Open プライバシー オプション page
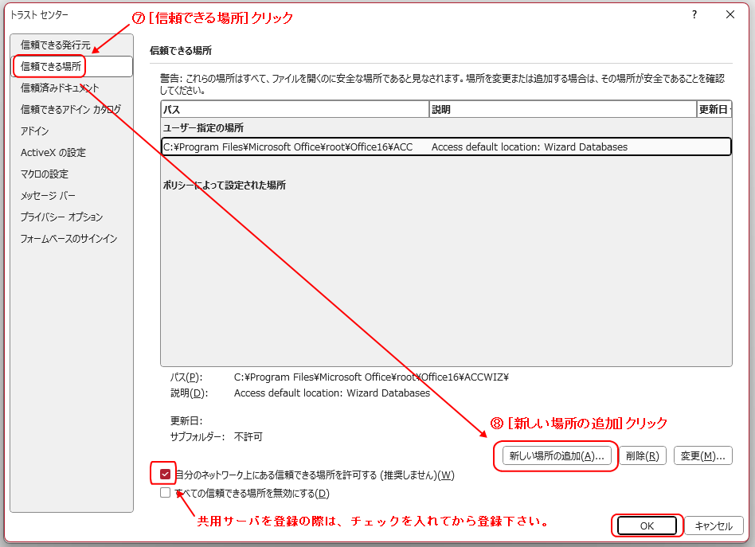This screenshot has width=755, height=547. click(61, 217)
